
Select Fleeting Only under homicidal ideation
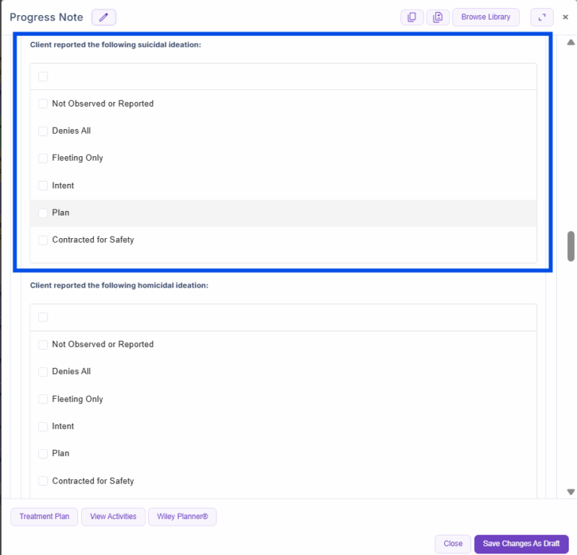[43, 399]
